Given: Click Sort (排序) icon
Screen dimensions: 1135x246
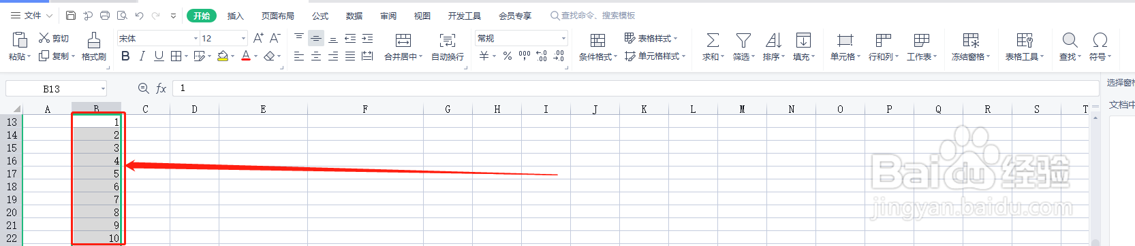Looking at the screenshot, I should 773,40.
